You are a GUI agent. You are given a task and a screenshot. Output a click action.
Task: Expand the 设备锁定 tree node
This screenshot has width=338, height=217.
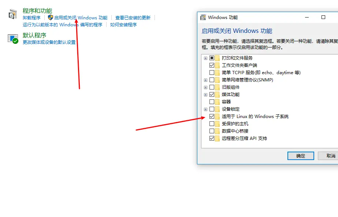tap(206, 110)
